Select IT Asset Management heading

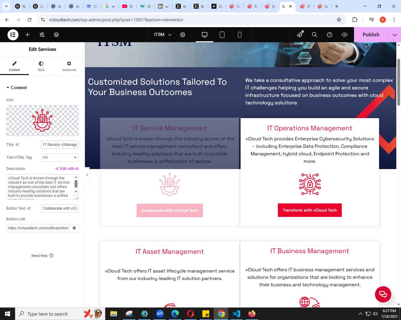click(169, 252)
